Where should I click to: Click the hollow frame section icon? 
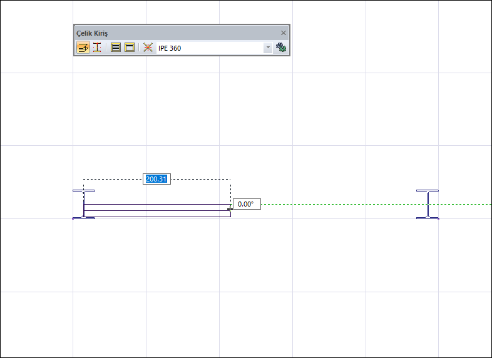pos(130,48)
